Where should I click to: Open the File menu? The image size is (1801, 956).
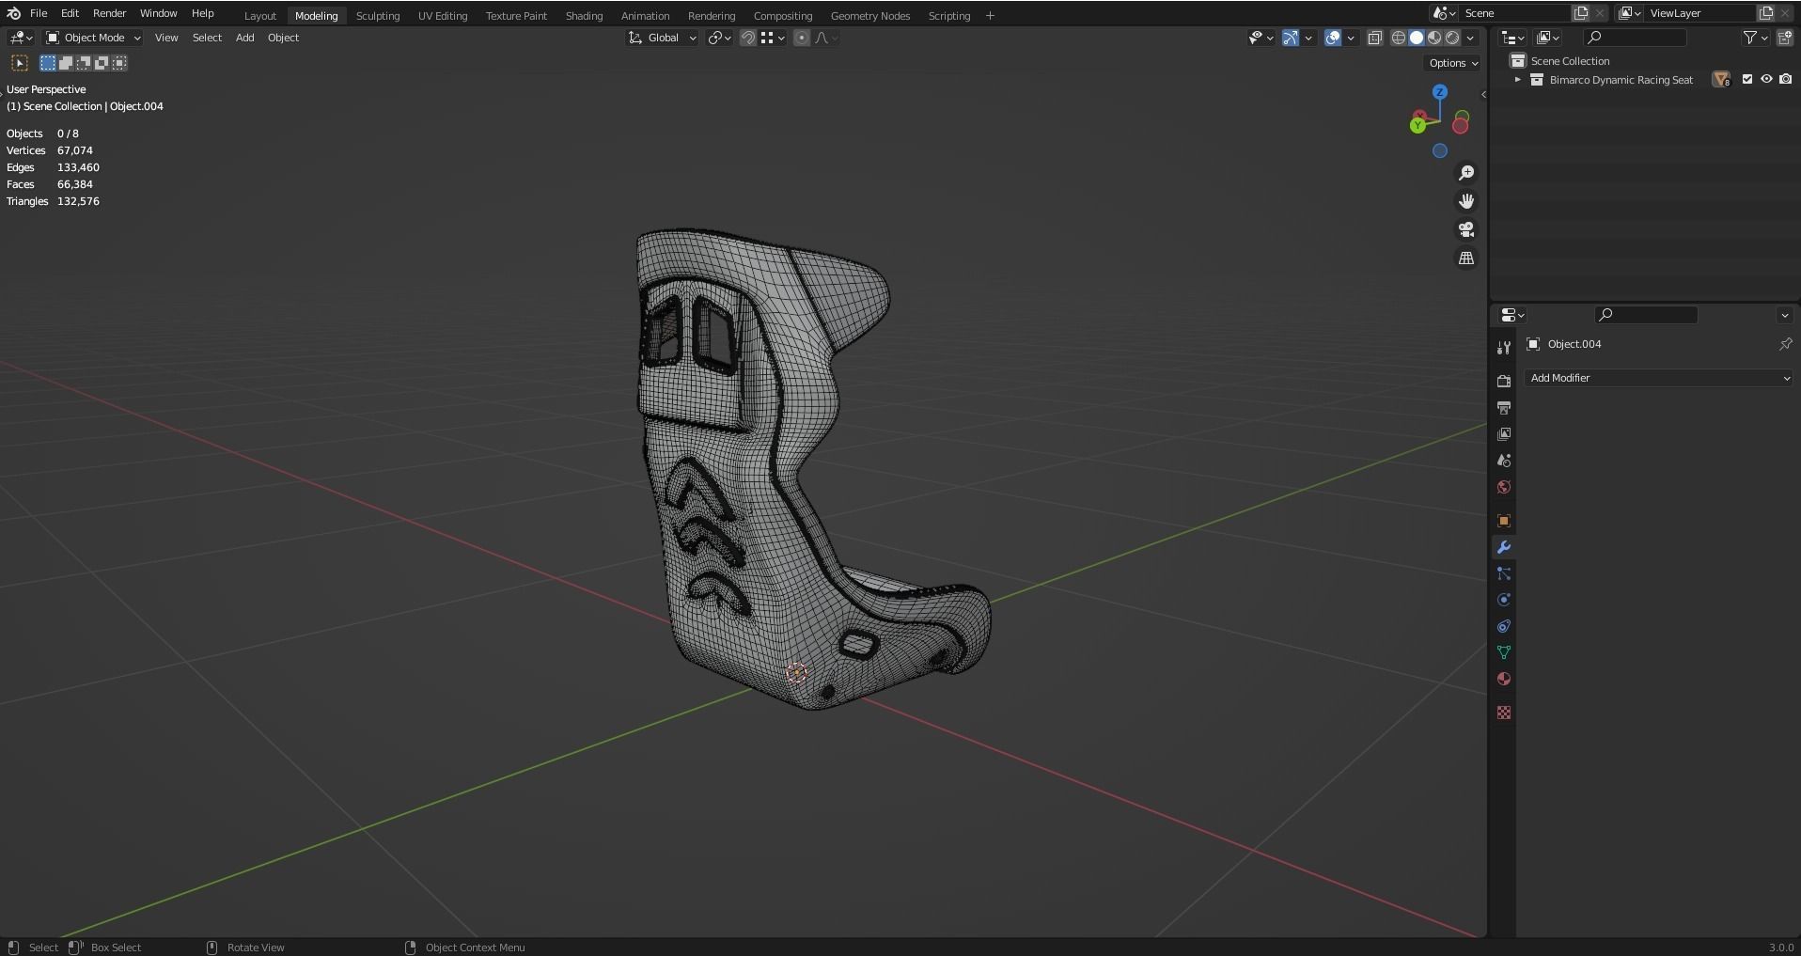(x=39, y=13)
